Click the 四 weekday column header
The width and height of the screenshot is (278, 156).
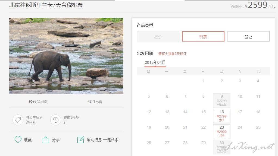coord(221,72)
